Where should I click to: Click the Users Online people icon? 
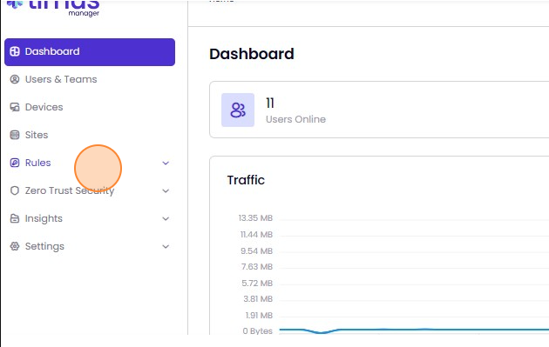tap(238, 110)
